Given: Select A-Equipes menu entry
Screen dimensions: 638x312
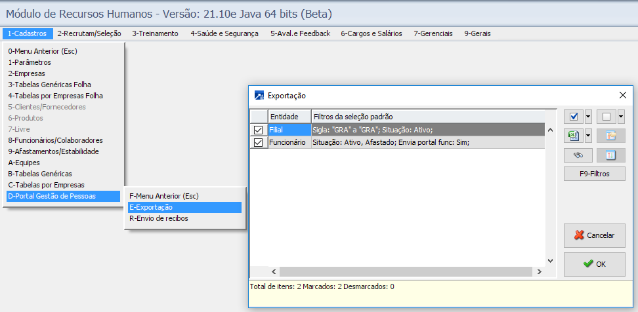Looking at the screenshot, I should (x=63, y=163).
